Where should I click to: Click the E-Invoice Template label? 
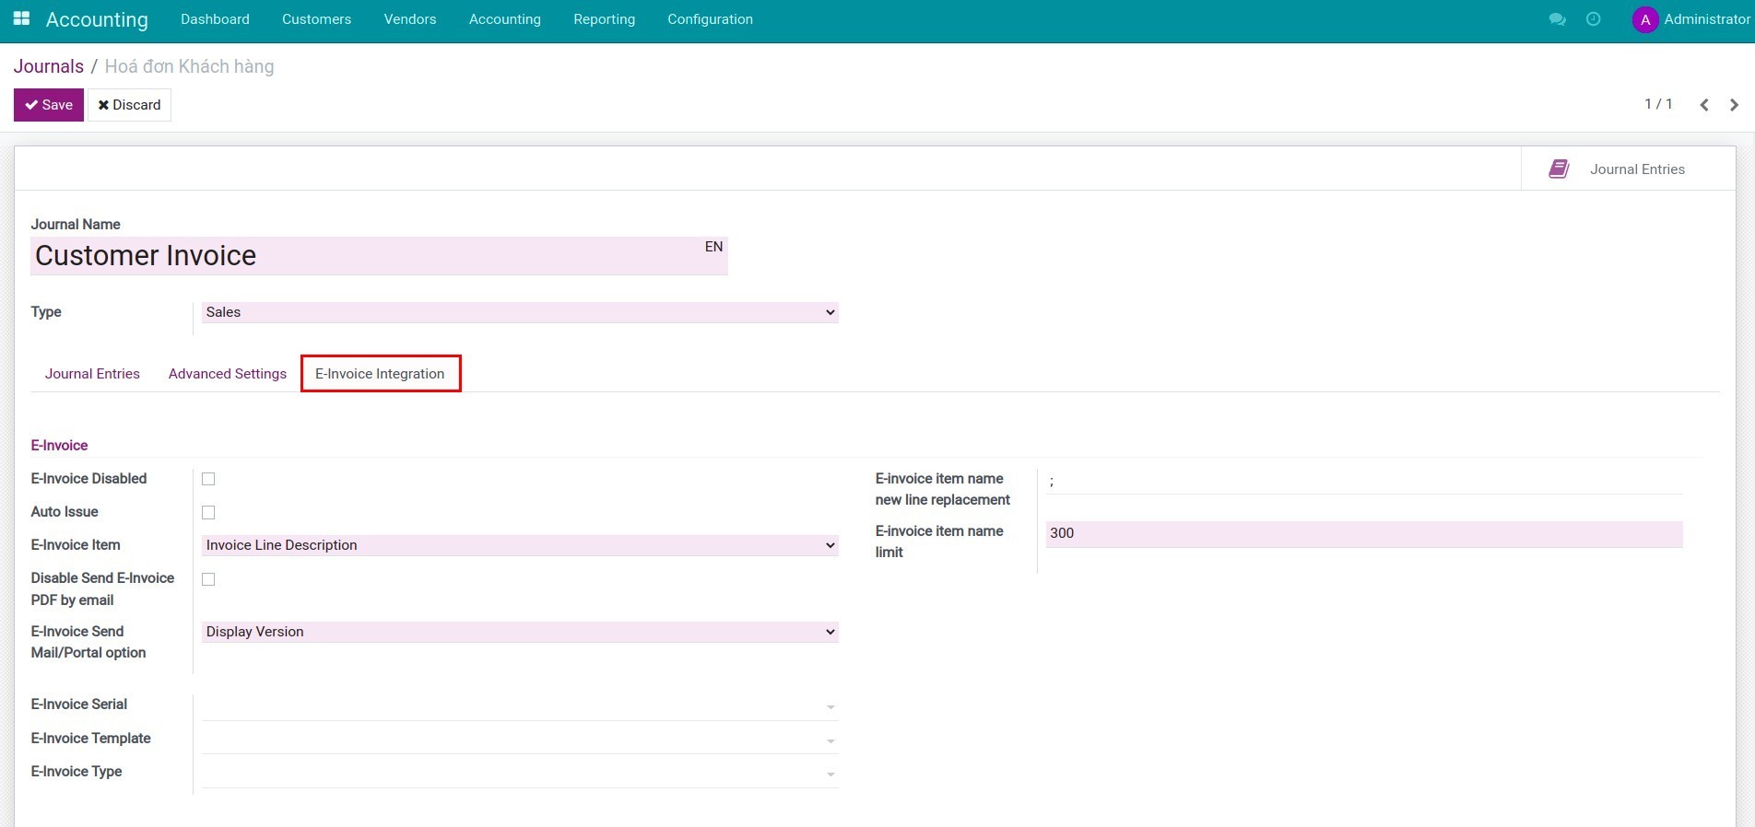90,739
